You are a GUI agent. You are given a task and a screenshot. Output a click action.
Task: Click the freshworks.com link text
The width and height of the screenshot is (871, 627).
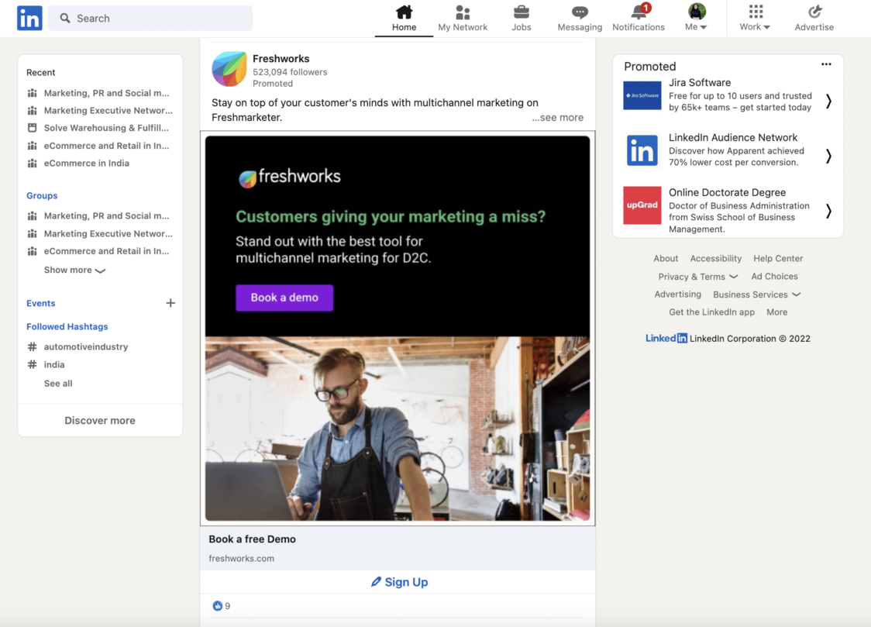(x=242, y=559)
